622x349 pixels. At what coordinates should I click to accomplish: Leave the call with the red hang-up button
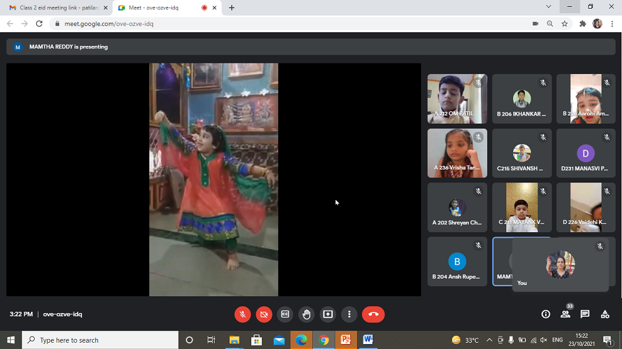[373, 314]
